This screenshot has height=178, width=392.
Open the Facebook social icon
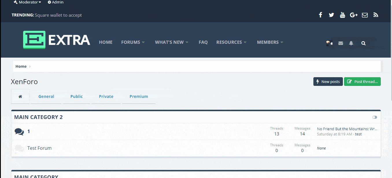pyautogui.click(x=320, y=15)
